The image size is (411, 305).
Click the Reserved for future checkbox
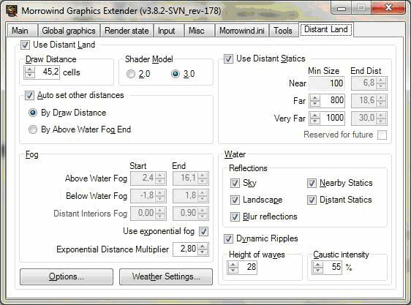[x=382, y=135]
